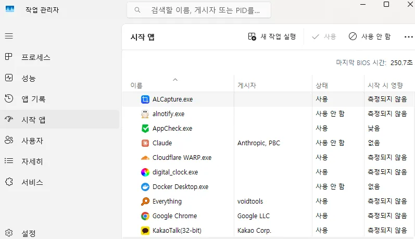415x239 pixels.
Task: Click the 사용 안 함 disable button
Action: (x=370, y=36)
